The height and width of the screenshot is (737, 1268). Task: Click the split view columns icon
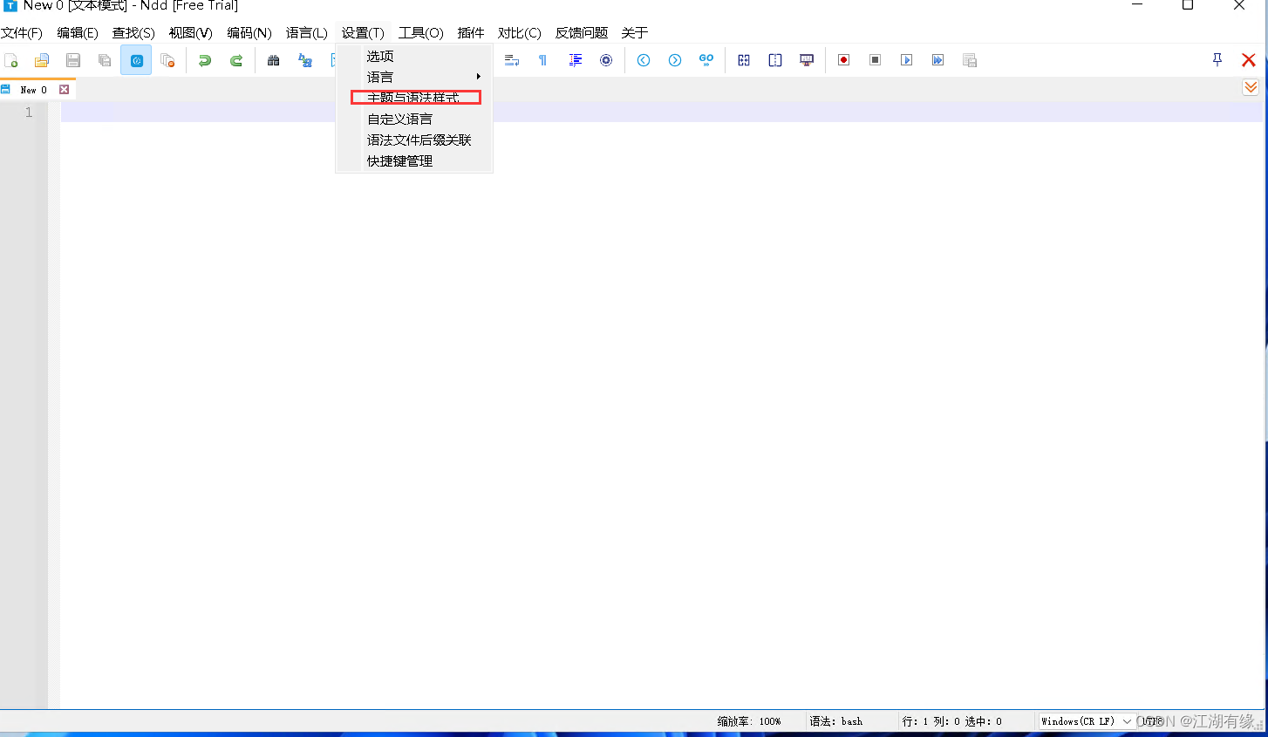click(775, 60)
